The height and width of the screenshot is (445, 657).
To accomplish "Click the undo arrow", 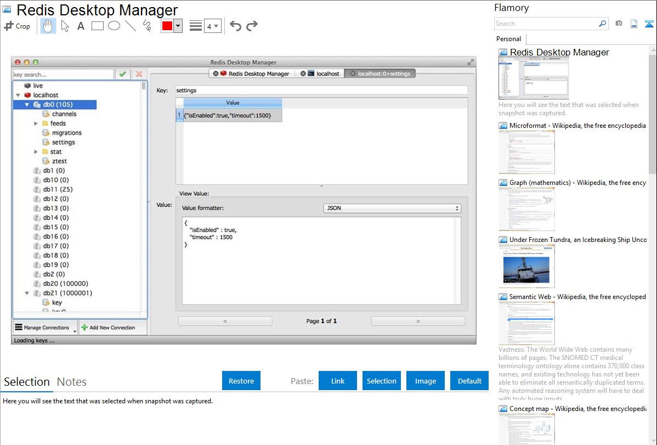I will point(235,26).
